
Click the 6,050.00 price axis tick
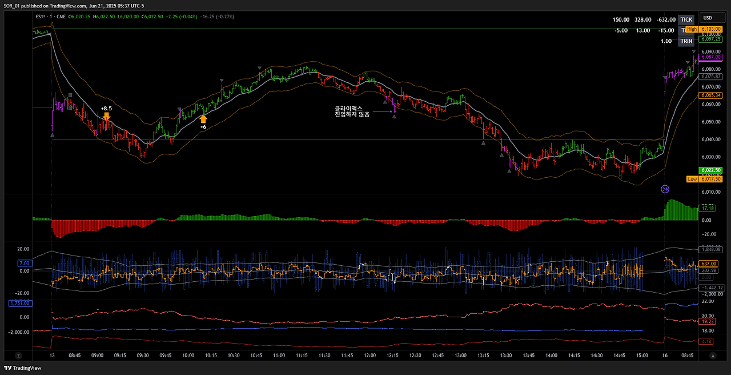(710, 122)
